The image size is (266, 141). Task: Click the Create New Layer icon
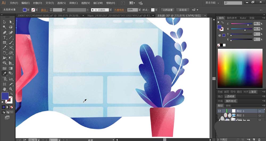(x=254, y=139)
